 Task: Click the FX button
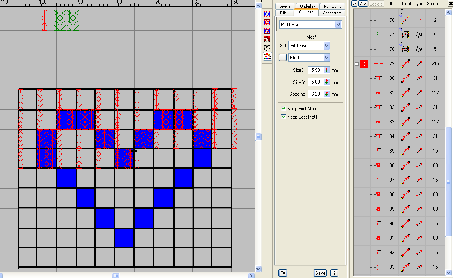(x=283, y=273)
